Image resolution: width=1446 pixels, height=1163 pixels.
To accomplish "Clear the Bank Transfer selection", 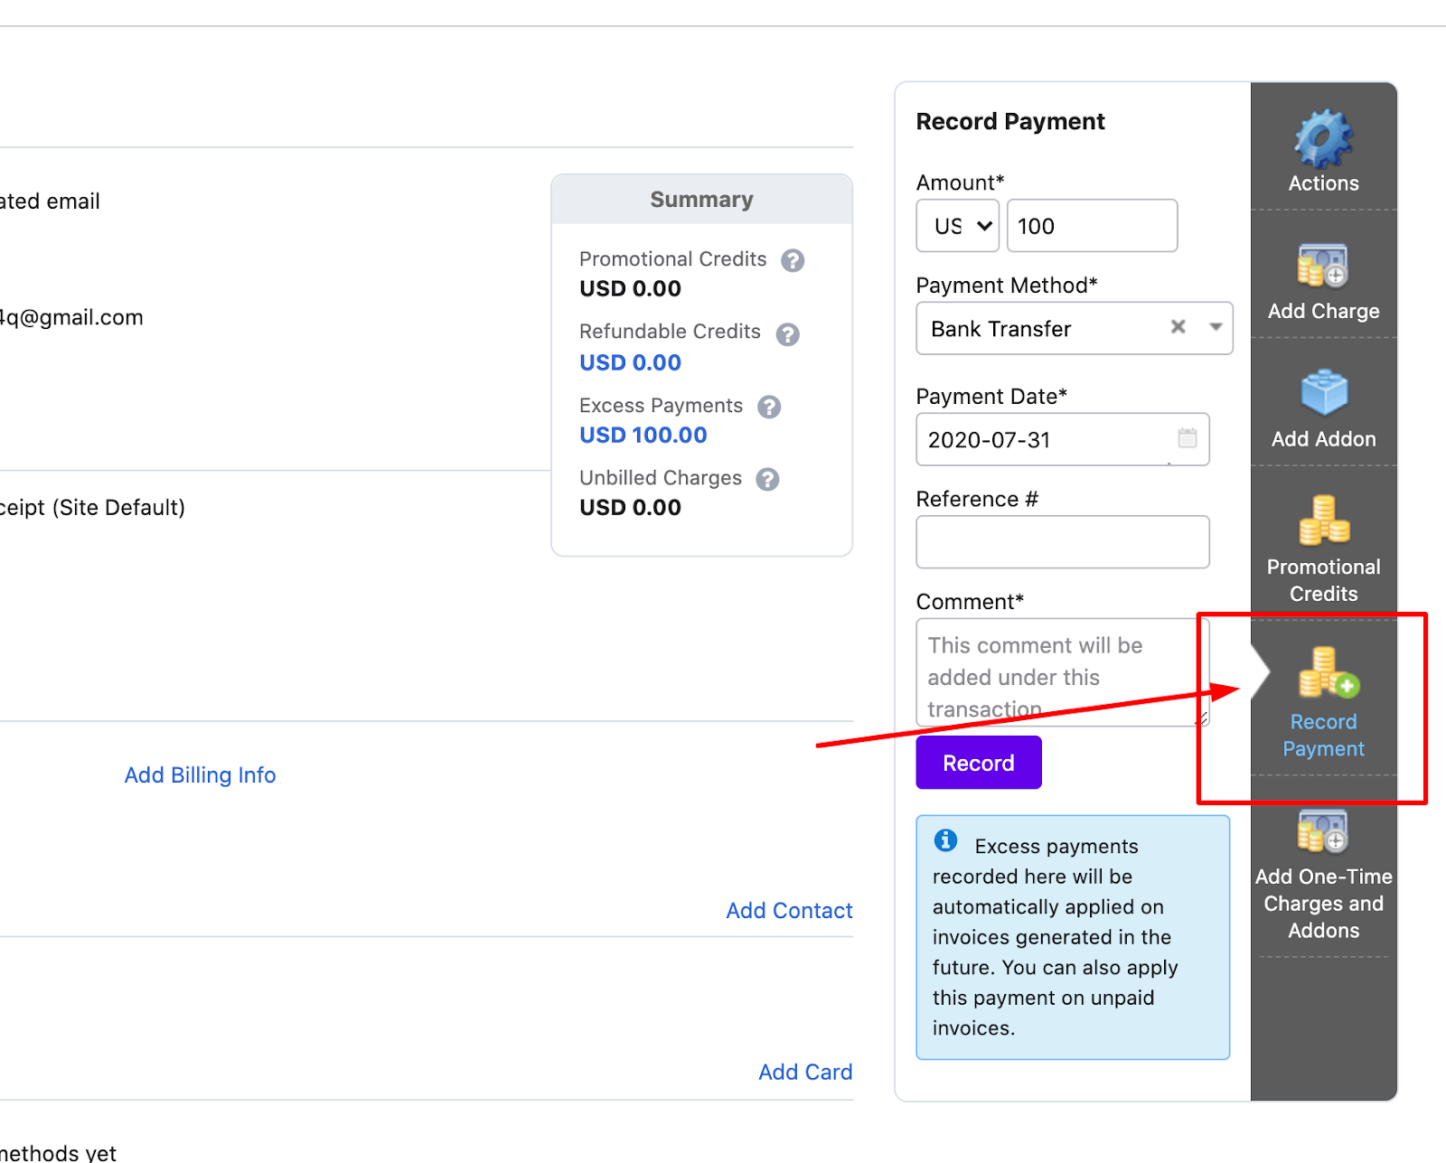I will point(1178,327).
